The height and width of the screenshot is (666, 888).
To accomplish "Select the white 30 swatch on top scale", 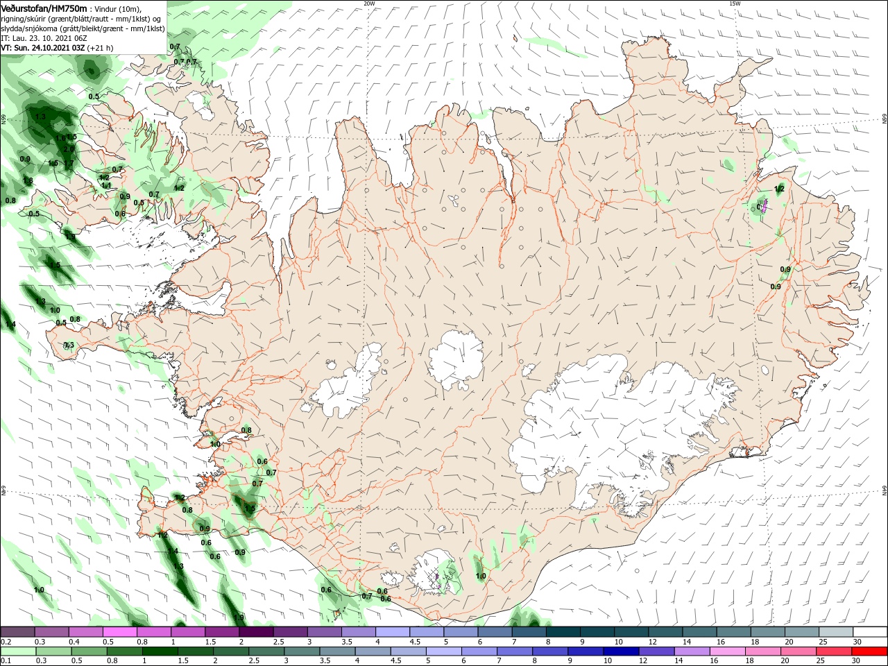I will (870, 632).
